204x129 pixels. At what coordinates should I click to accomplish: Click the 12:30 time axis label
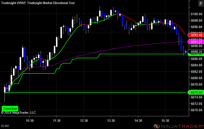click(84, 121)
